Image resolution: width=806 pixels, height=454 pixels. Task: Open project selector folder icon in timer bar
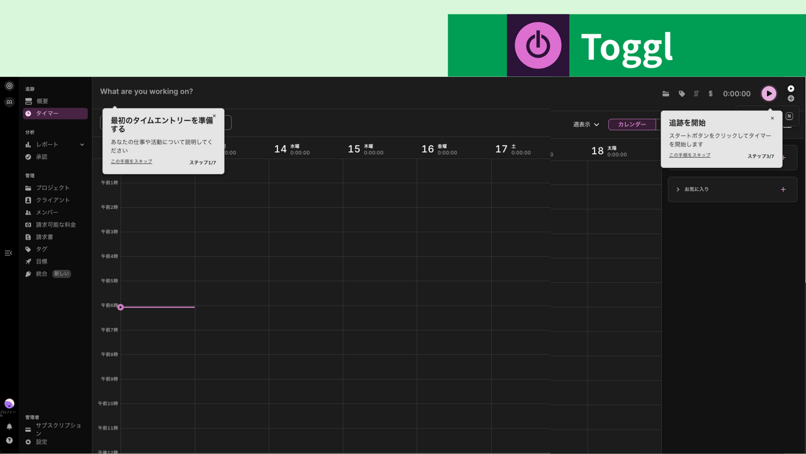[666, 93]
